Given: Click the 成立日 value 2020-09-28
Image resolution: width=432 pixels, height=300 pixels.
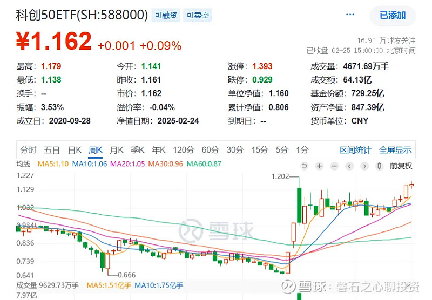Looking at the screenshot, I should (x=70, y=121).
